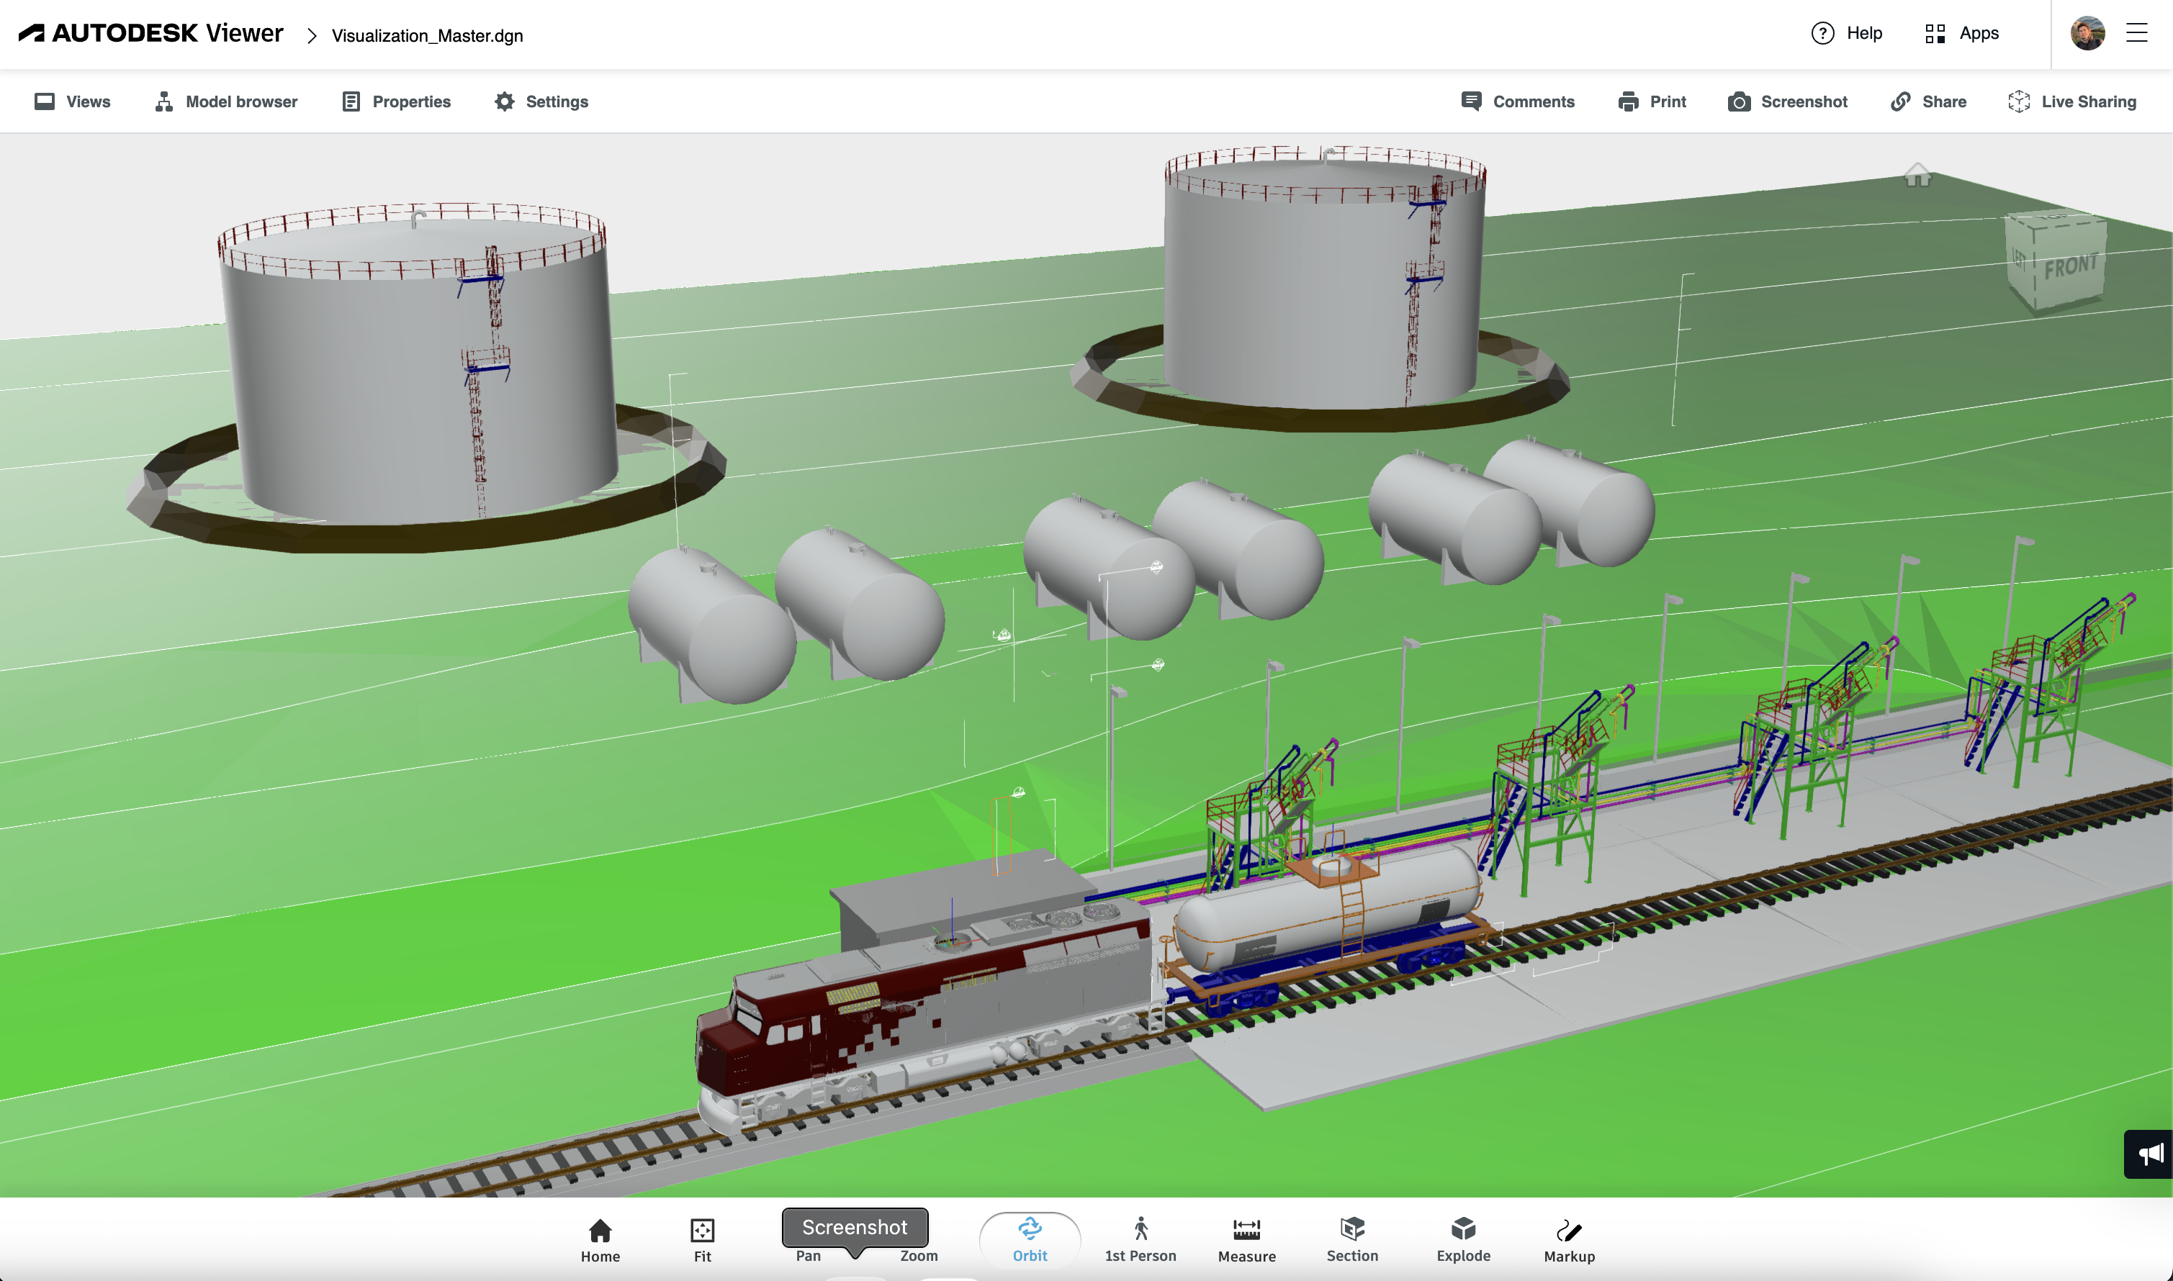Screen dimensions: 2173x1281
Task: Open the hamburger menu
Action: pos(2137,33)
